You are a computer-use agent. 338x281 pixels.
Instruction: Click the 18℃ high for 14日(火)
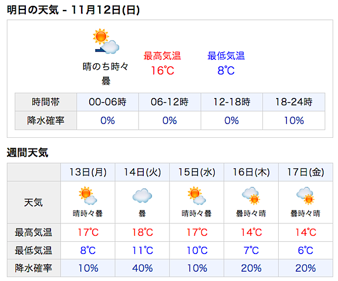[142, 232]
